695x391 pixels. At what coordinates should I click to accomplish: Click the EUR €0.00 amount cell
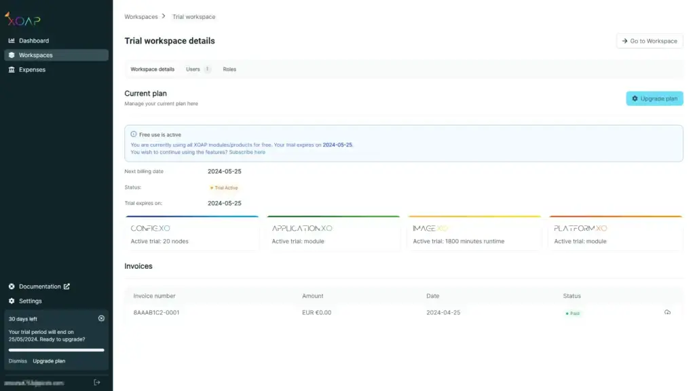click(x=316, y=312)
